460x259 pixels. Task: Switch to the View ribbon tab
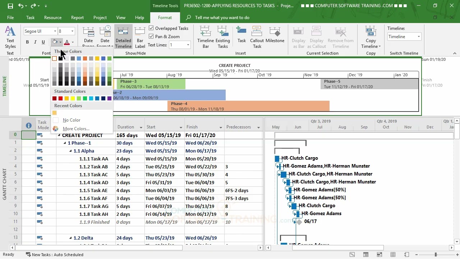pyautogui.click(x=121, y=17)
